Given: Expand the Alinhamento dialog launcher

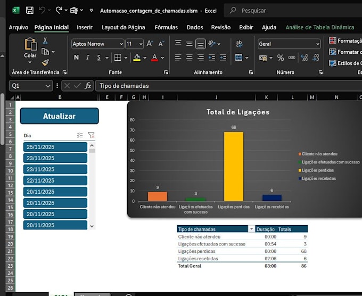Looking at the screenshot, I should coord(251,72).
